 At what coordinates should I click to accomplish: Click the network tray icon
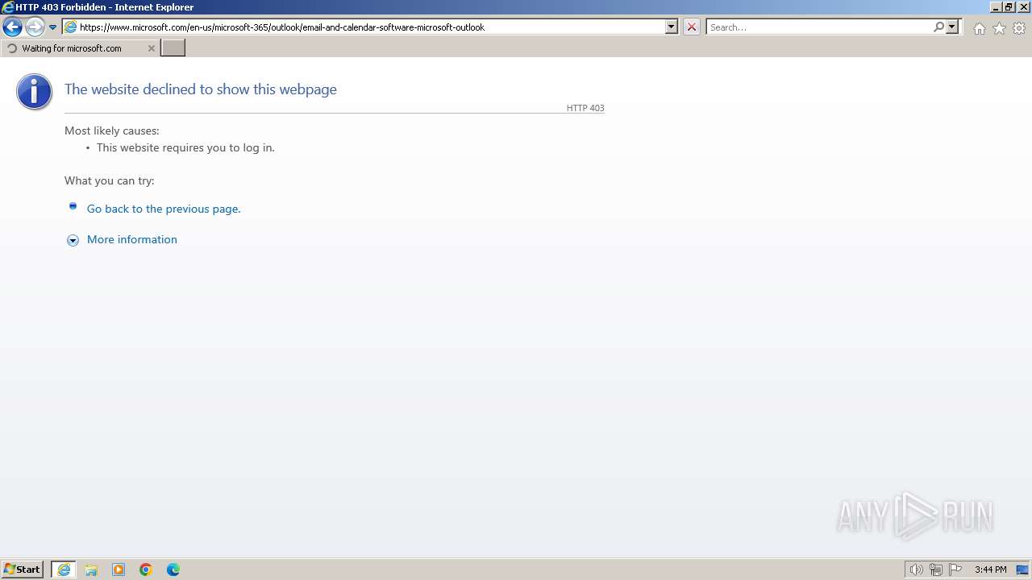936,570
